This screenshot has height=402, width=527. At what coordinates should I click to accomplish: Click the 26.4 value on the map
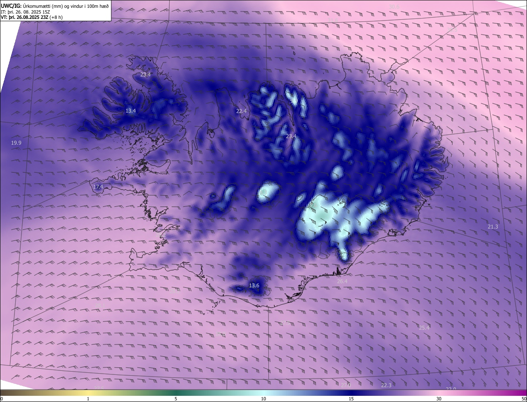[x=342, y=282]
